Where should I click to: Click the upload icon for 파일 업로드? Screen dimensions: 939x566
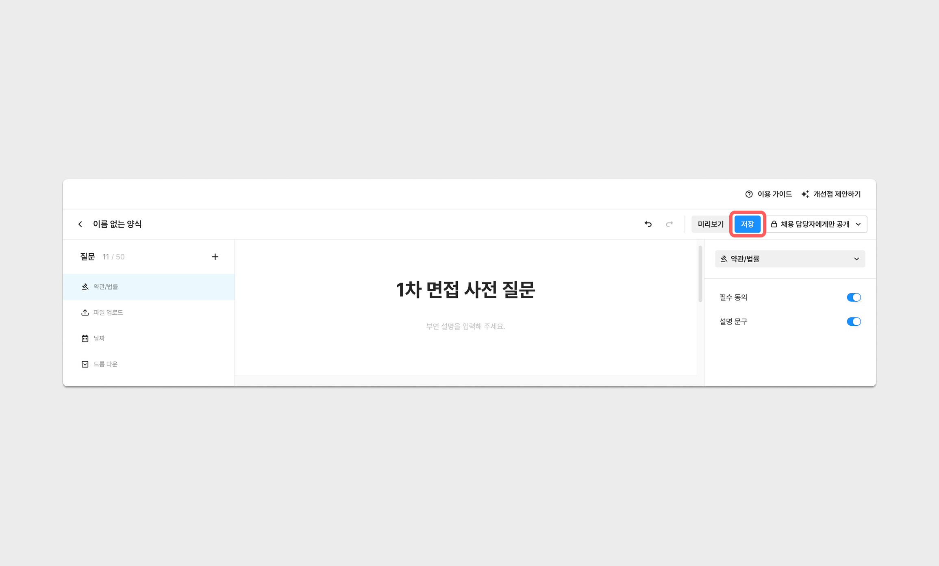tap(85, 312)
